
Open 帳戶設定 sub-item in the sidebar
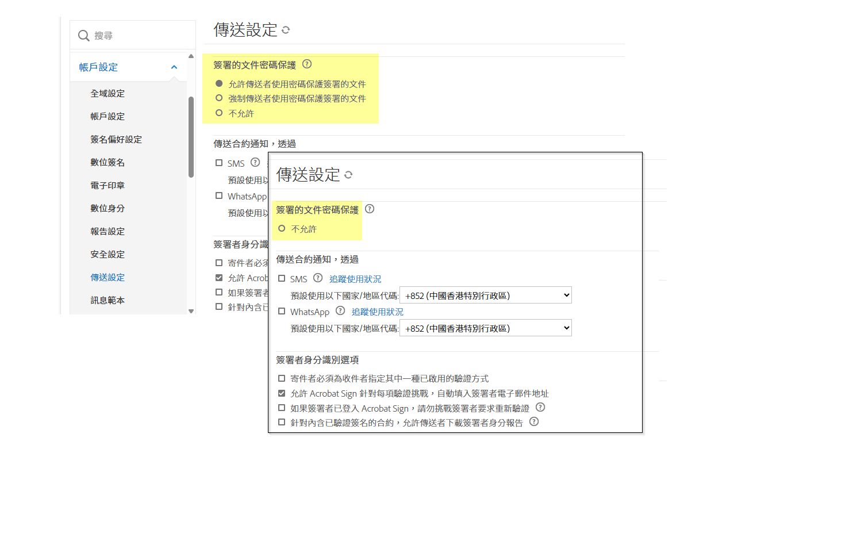107,116
